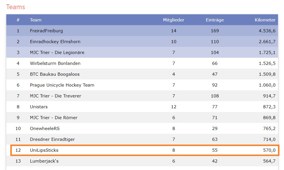The width and height of the screenshot is (284, 170).
Task: Open MJC Trier - Die Legionäre entry
Action: (57, 53)
